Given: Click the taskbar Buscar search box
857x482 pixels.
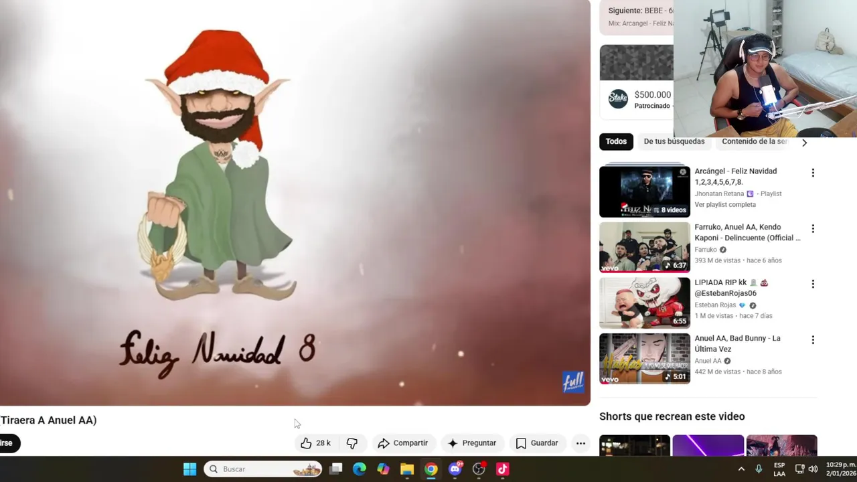Looking at the screenshot, I should pos(262,469).
